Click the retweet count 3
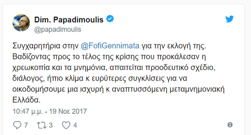This screenshot has width=251, height=135. [x=51, y=125]
